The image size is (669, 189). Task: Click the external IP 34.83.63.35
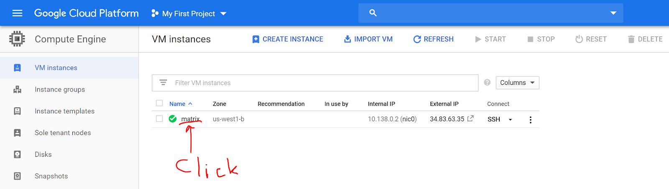pyautogui.click(x=447, y=119)
